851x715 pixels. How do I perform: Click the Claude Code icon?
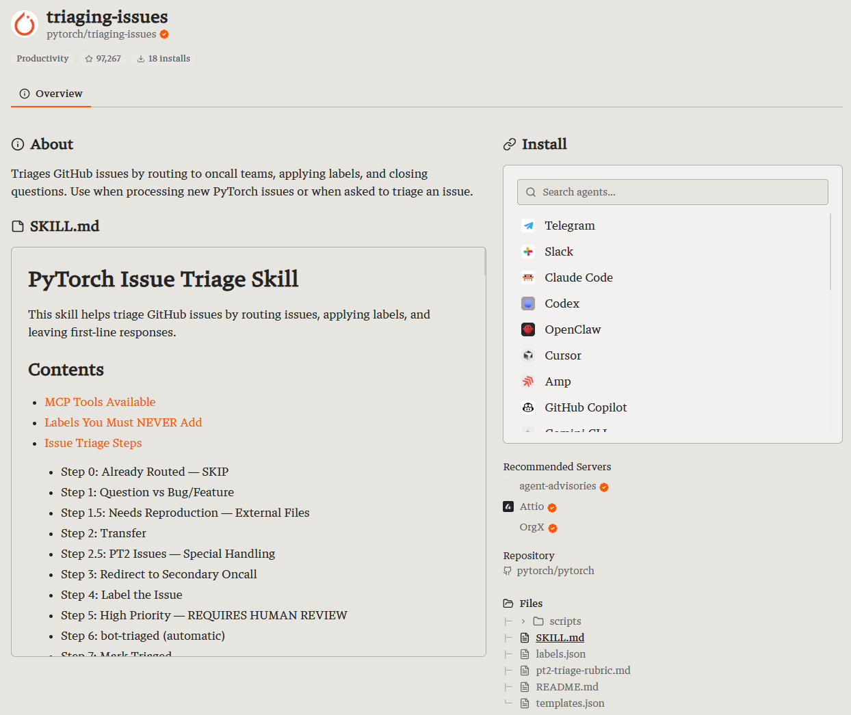(x=528, y=278)
